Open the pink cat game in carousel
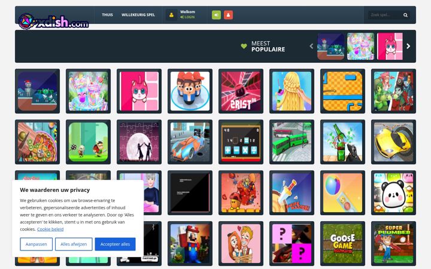 (x=390, y=47)
